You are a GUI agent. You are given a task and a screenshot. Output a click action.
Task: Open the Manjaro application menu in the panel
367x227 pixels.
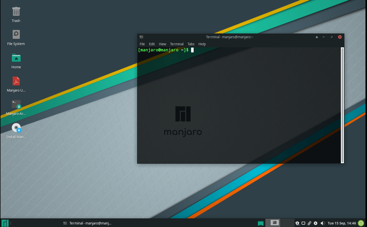point(5,223)
